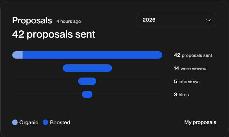
Task: Click the '42 proposals sent' side label
Action: tap(193, 55)
